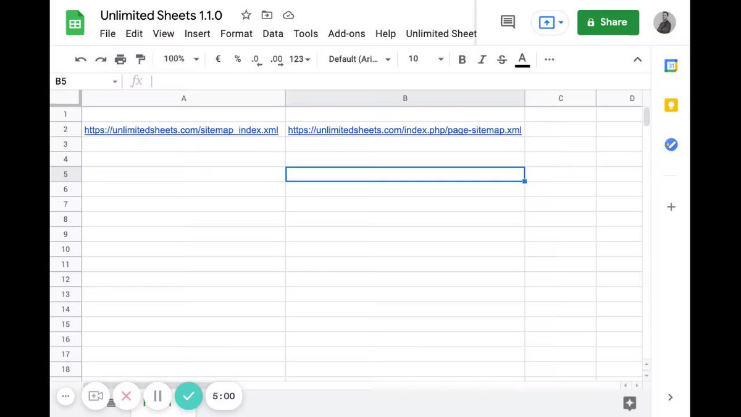Image resolution: width=741 pixels, height=417 pixels.
Task: Click the select all corner box
Action: pyautogui.click(x=65, y=98)
